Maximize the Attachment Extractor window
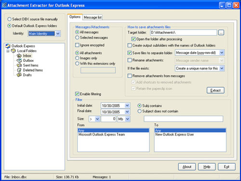241x181 pixels. click(229, 5)
